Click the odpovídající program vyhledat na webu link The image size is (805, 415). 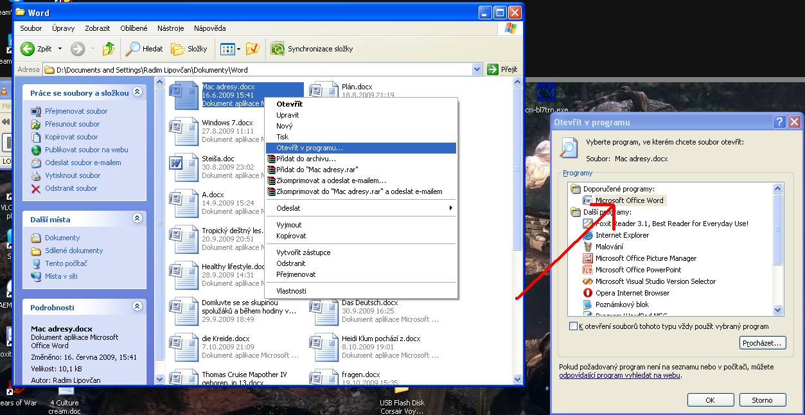click(619, 376)
